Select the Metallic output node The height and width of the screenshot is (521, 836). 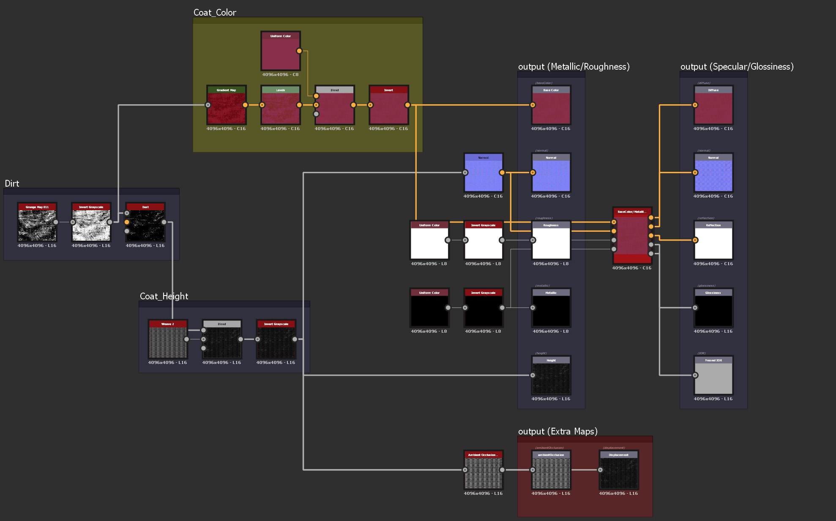pos(551,307)
